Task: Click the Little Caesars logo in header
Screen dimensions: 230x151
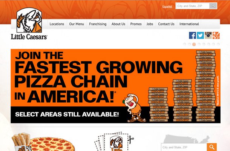Action: [x=29, y=24]
